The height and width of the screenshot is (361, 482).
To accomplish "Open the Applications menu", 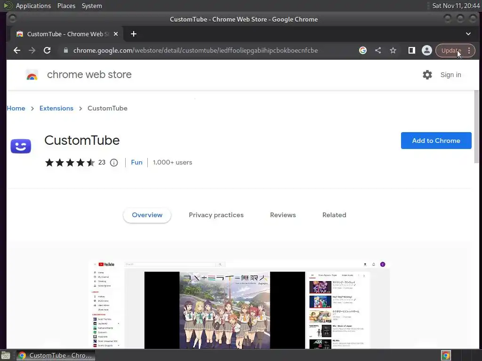I will click(33, 6).
